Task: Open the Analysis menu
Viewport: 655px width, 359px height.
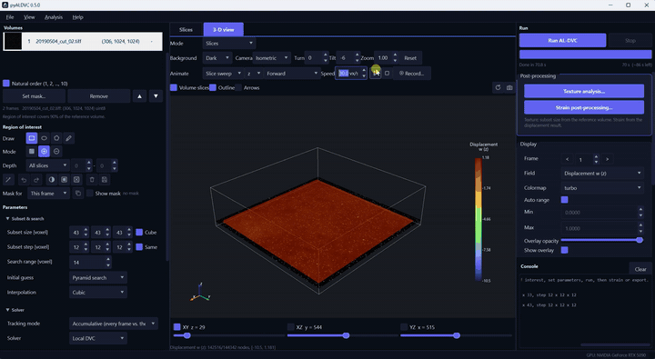Action: [54, 17]
